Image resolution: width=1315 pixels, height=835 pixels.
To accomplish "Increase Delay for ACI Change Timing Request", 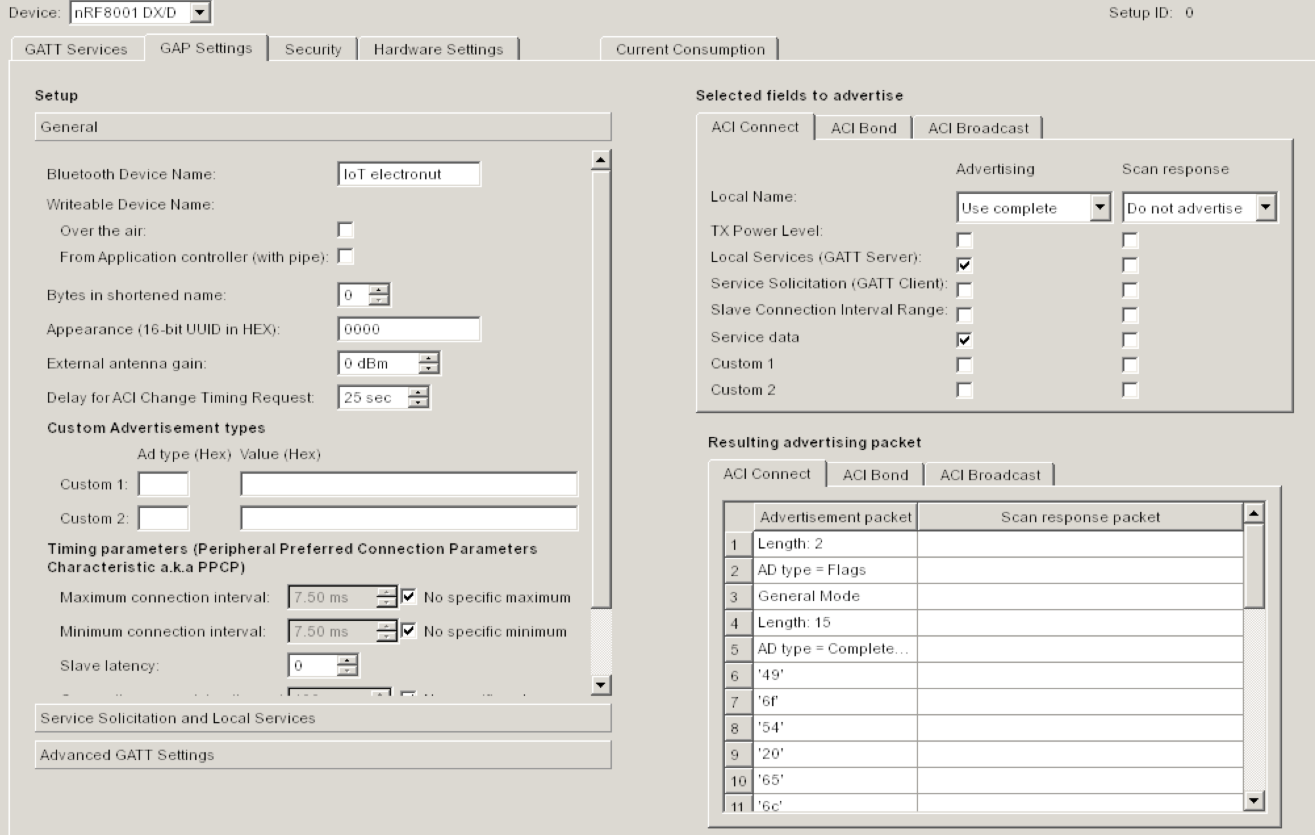I will point(418,392).
